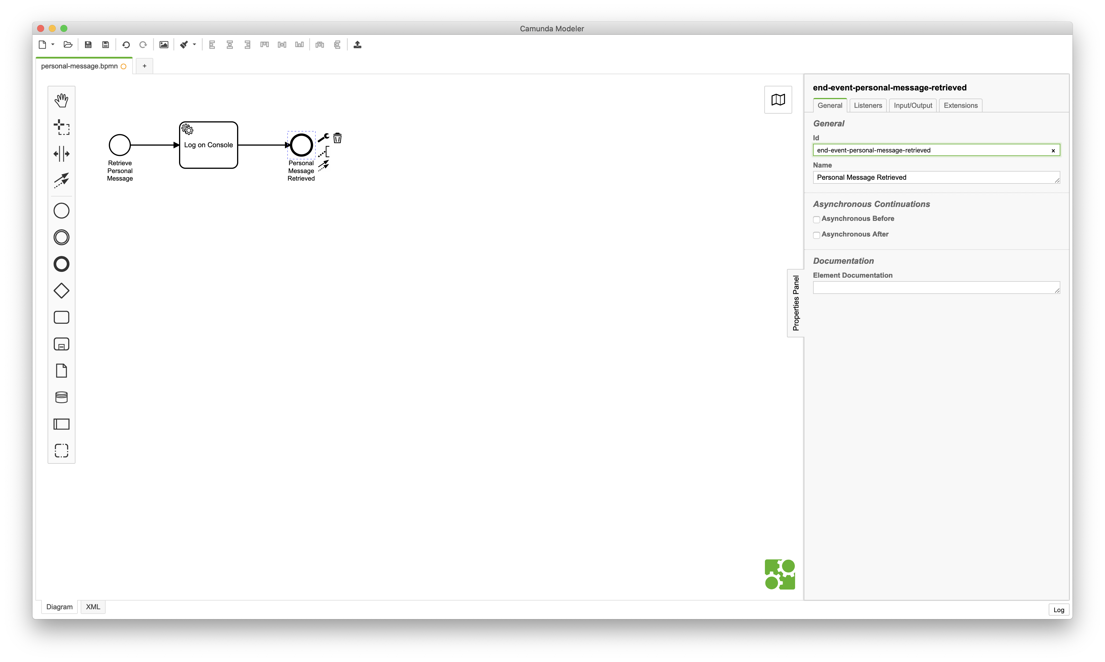Click the Element Documentation text area
Image resolution: width=1105 pixels, height=662 pixels.
[x=936, y=288]
